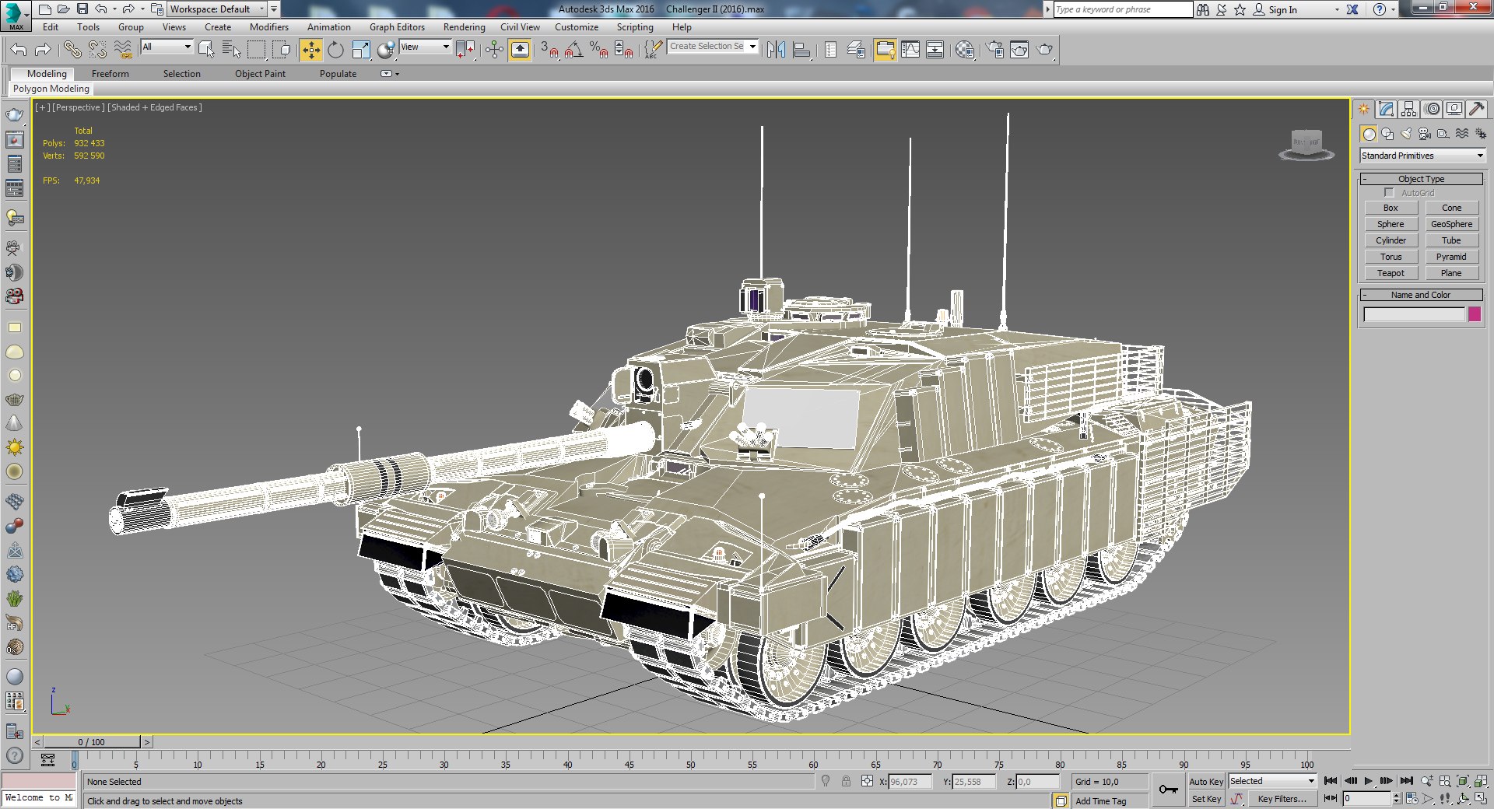Toggle Window/Crossing selection mode
1494x809 pixels.
pos(282,50)
